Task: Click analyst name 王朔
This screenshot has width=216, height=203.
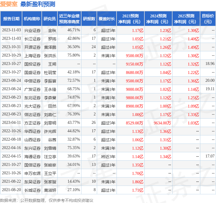Action: [52, 64]
